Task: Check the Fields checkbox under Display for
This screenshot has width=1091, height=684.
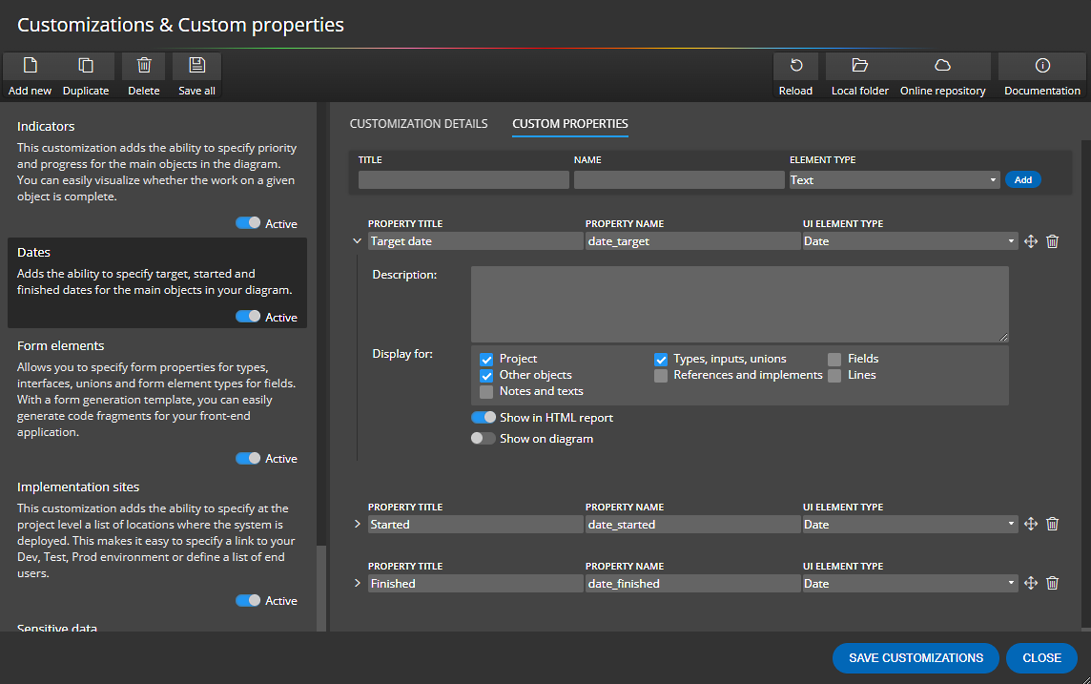Action: coord(834,358)
